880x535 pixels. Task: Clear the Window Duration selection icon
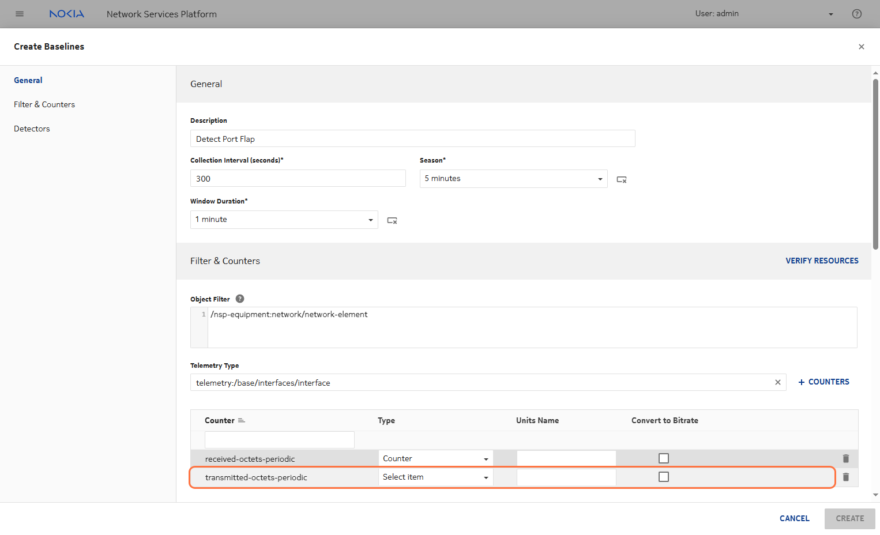[x=392, y=220]
